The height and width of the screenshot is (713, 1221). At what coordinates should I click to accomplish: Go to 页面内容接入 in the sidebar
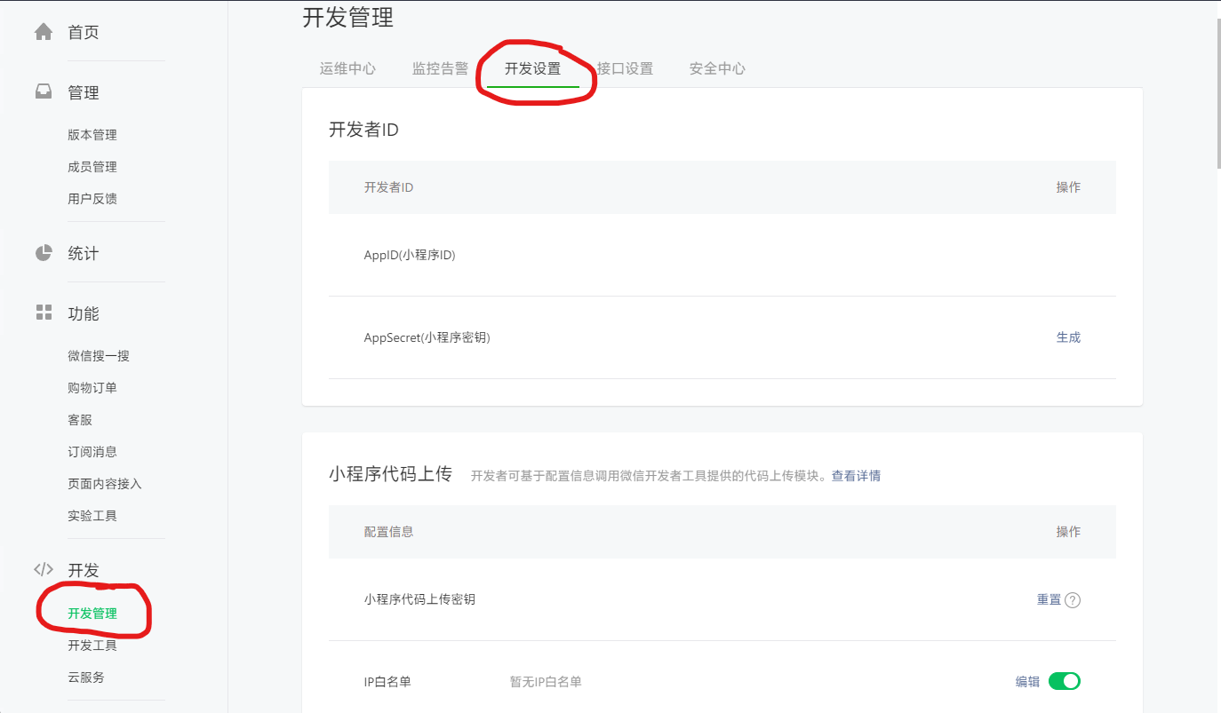tap(105, 484)
